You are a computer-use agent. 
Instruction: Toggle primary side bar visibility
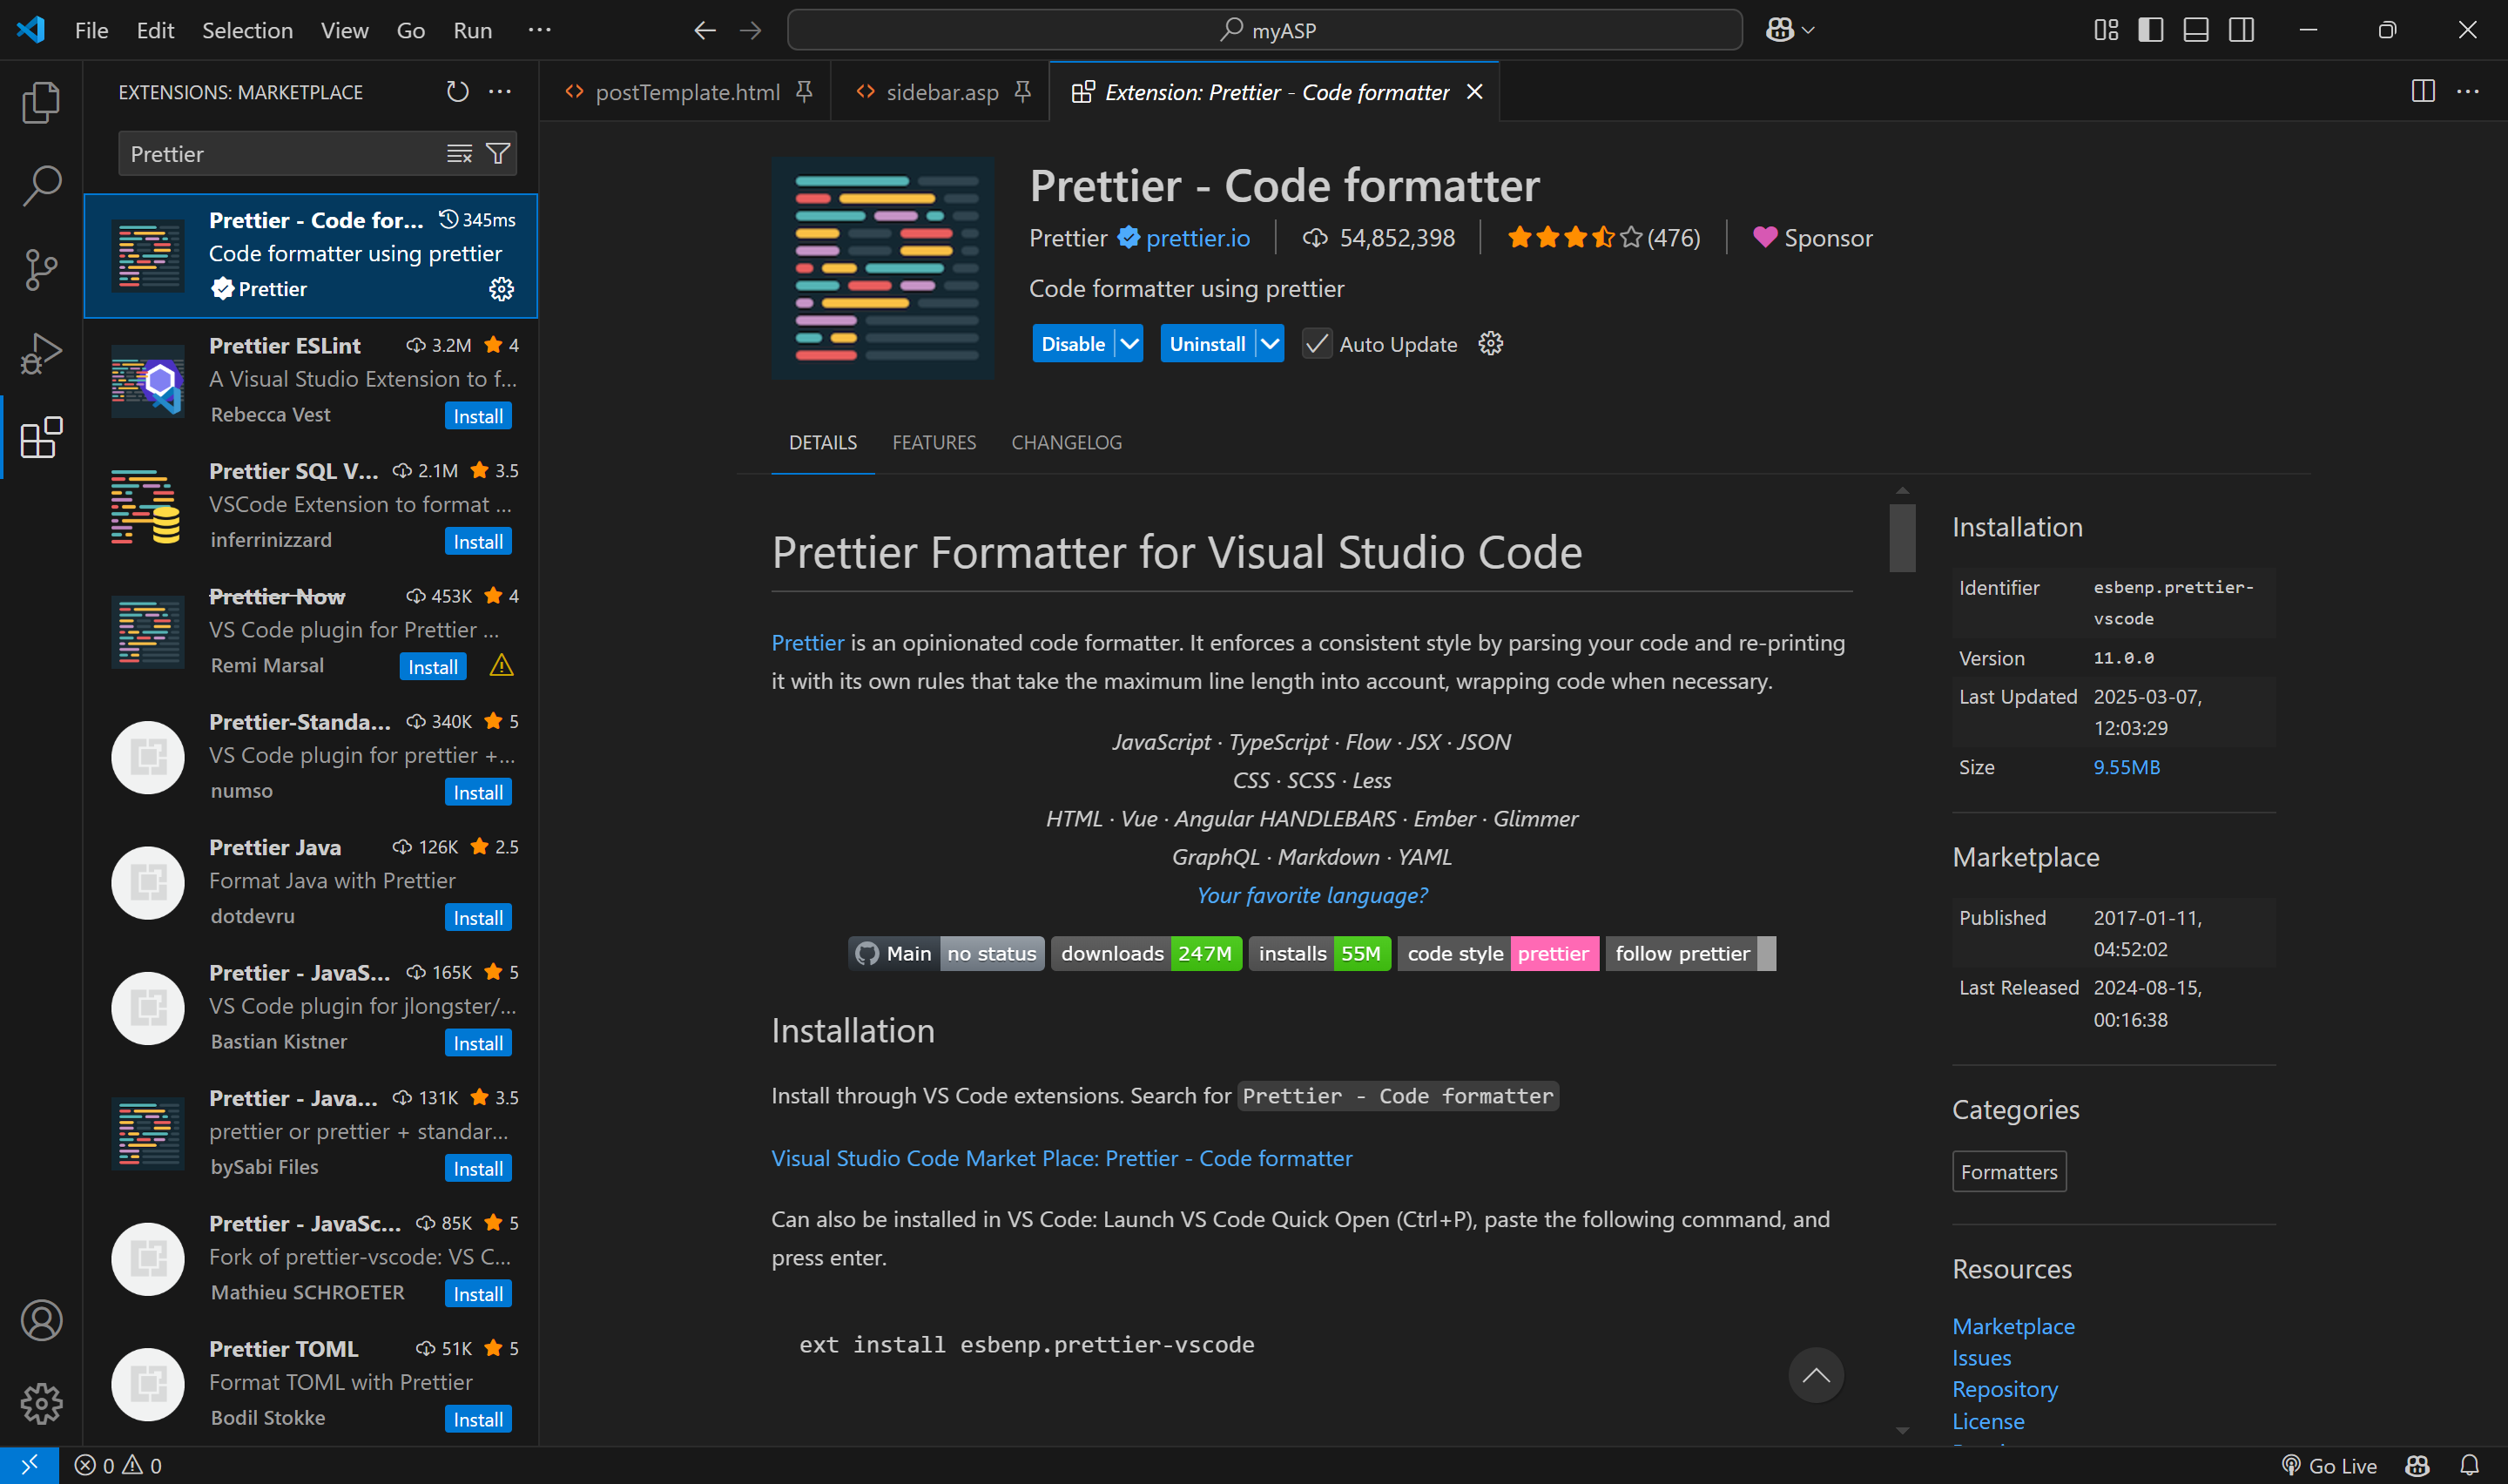point(2150,30)
